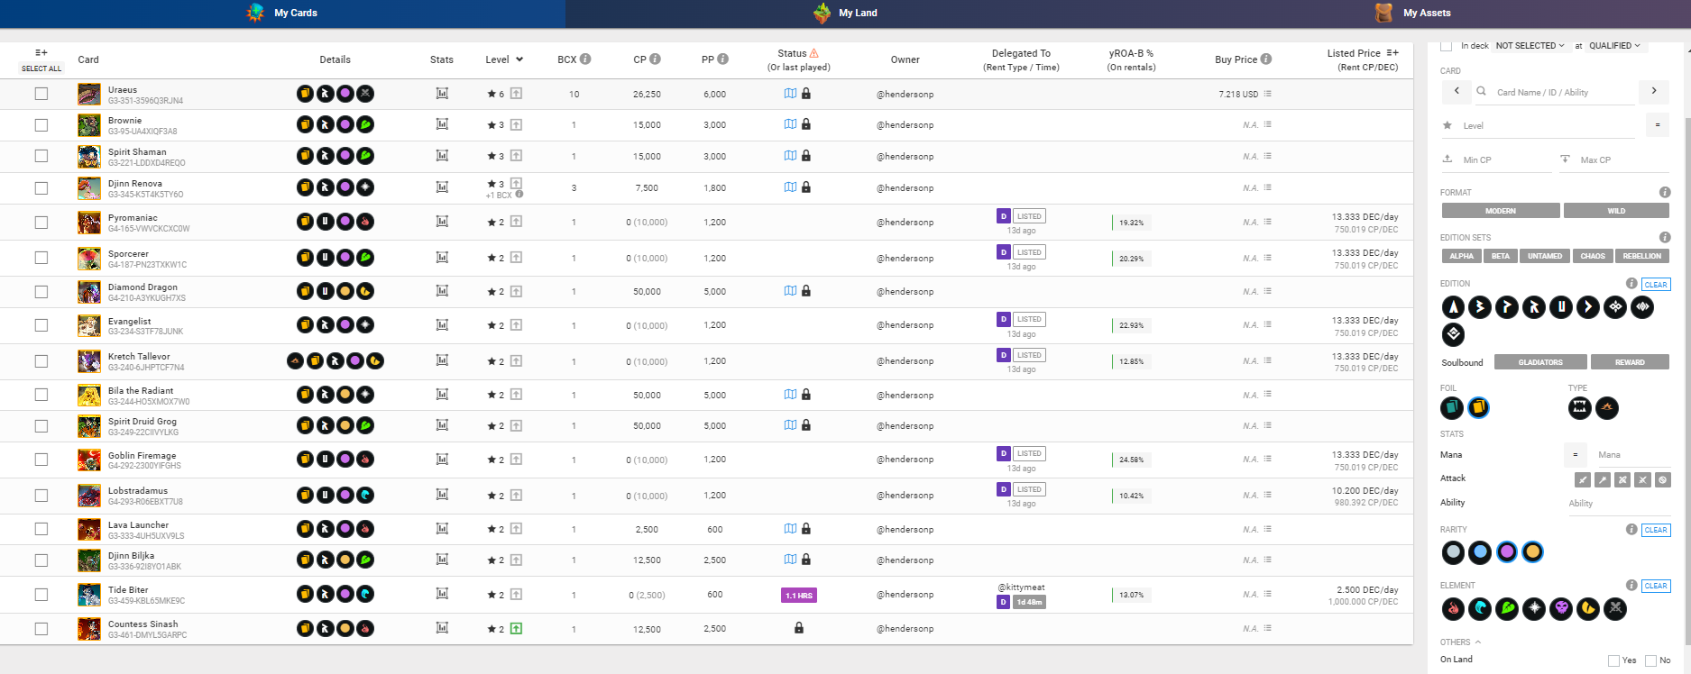
Task: Open the NOT SELECTED deck dropdown
Action: point(1530,46)
